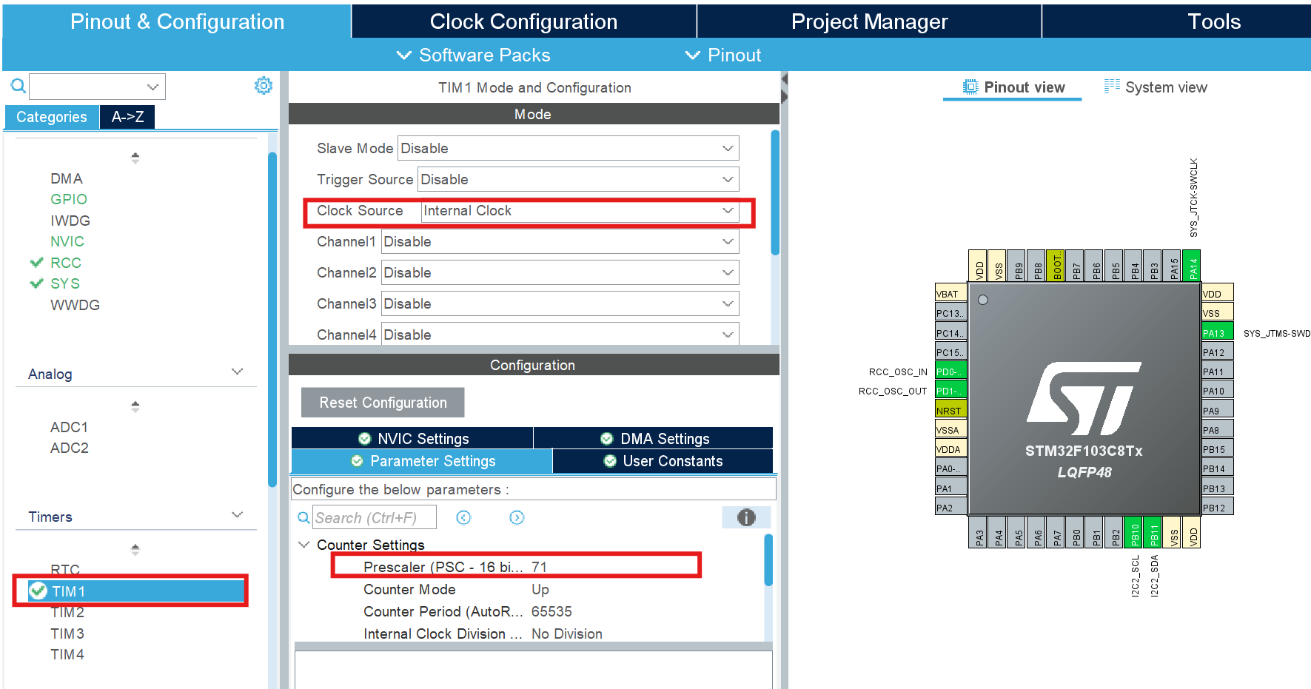Open the settings gear in the categories panel
The height and width of the screenshot is (689, 1311).
point(264,86)
